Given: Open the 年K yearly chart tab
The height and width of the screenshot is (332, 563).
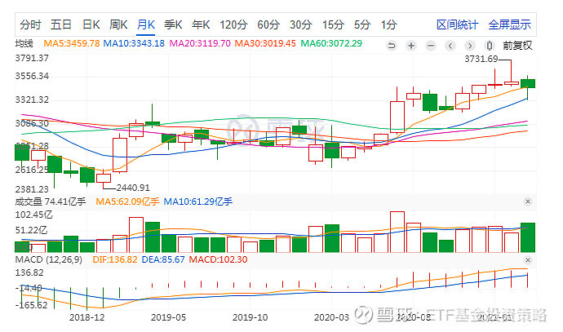Looking at the screenshot, I should tap(201, 24).
